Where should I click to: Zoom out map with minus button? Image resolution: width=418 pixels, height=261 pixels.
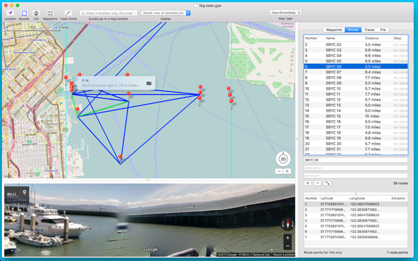tap(279, 171)
